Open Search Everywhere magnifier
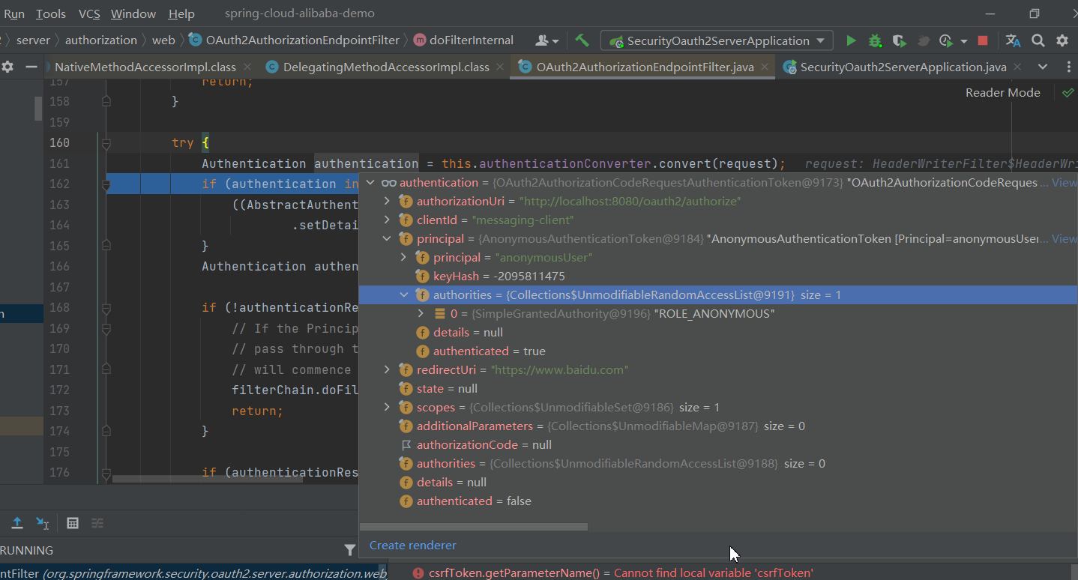 (1038, 40)
